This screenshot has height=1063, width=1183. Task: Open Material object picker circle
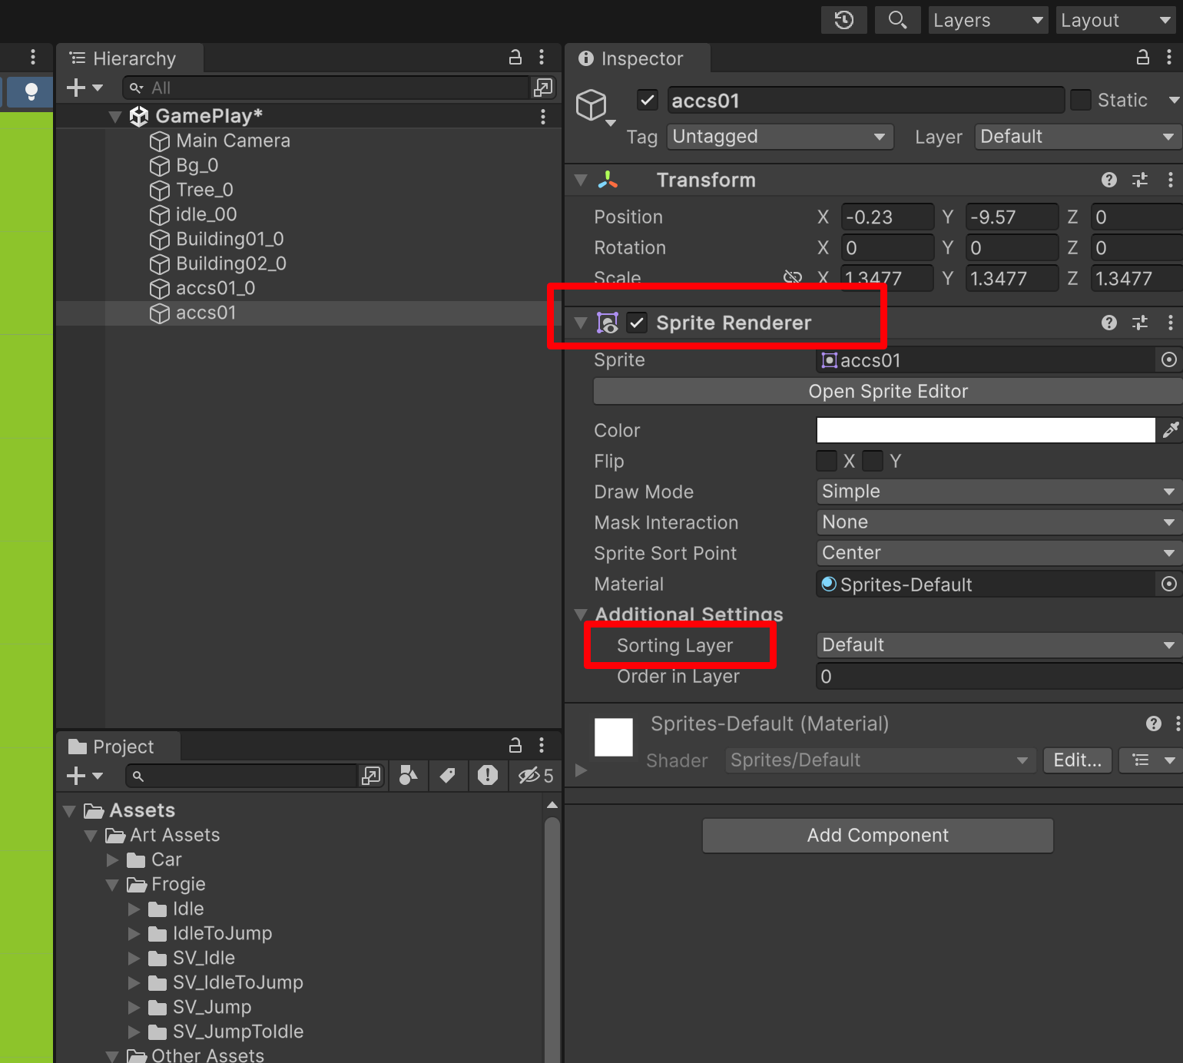click(x=1168, y=584)
